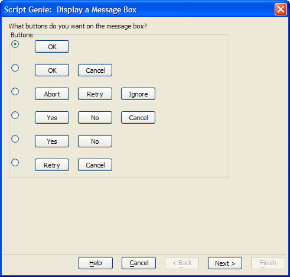
Task: Click the Next > button
Action: coord(225,263)
